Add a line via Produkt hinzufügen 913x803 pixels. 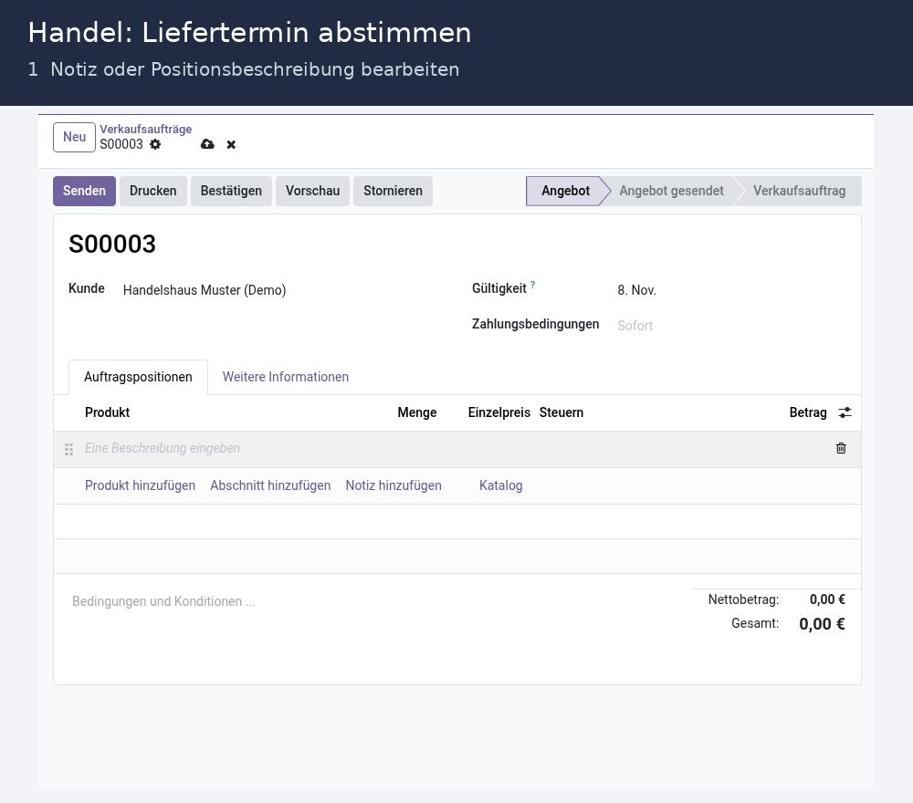(x=140, y=485)
